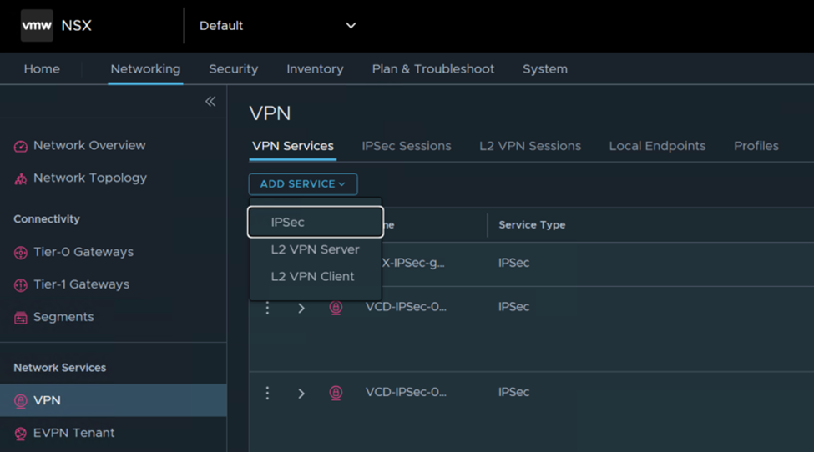Select VPN under Network Services
The width and height of the screenshot is (814, 452).
(x=114, y=400)
